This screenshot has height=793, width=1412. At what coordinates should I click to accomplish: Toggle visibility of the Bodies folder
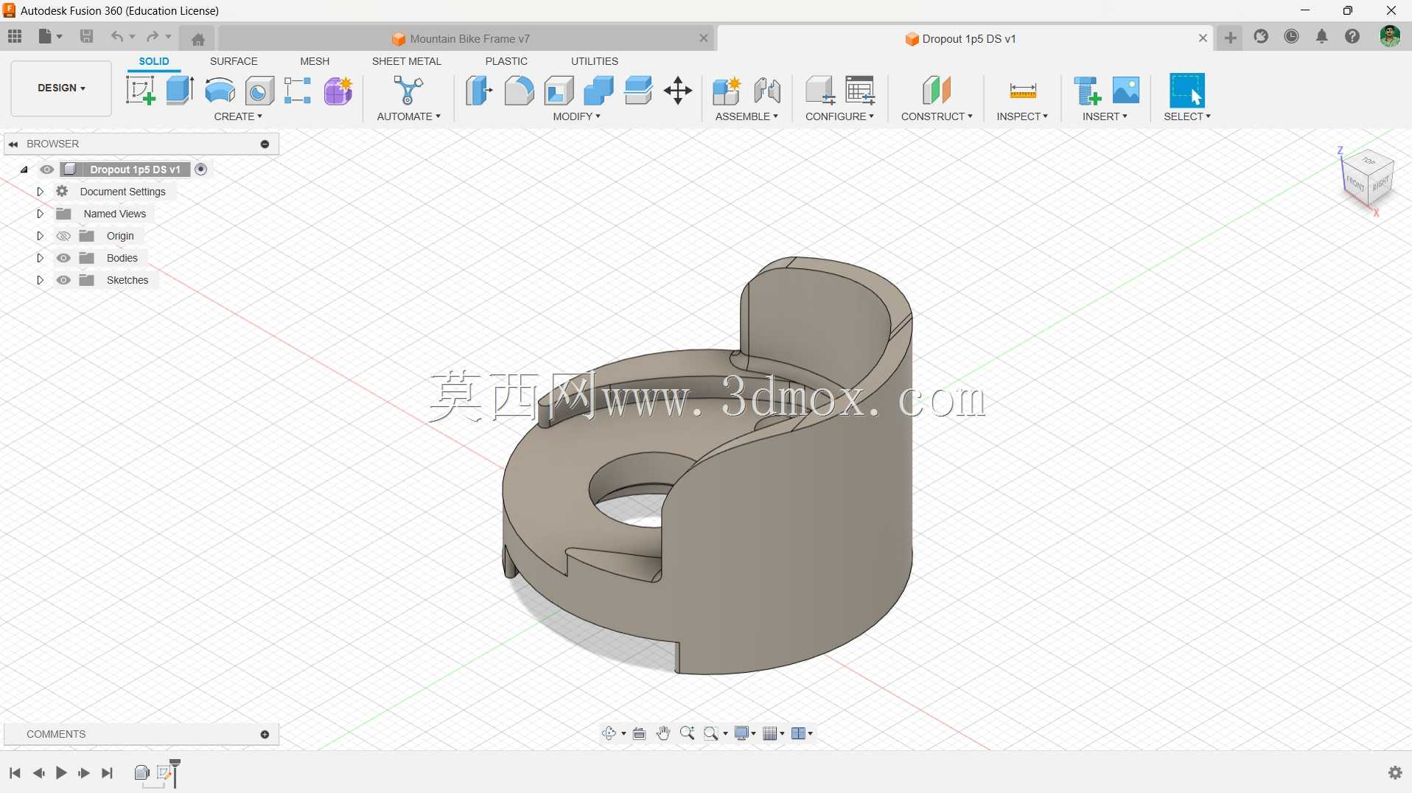tap(64, 258)
